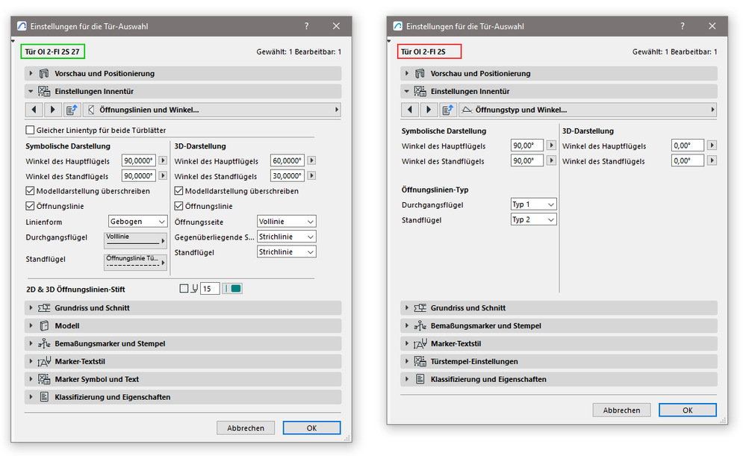
Task: Click help question mark in right dialog
Action: pos(683,26)
